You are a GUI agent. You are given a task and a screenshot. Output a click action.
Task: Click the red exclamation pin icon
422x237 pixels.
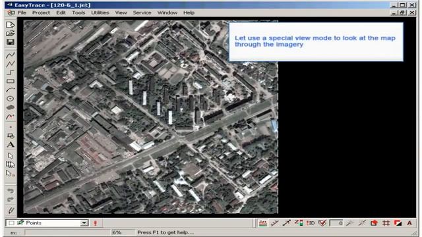point(95,223)
